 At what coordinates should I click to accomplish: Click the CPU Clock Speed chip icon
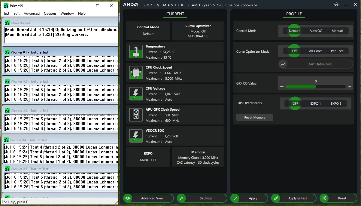pos(136,73)
